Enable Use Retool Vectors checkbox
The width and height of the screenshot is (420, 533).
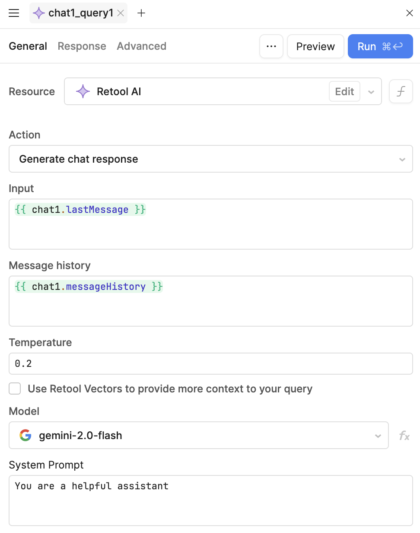point(15,389)
